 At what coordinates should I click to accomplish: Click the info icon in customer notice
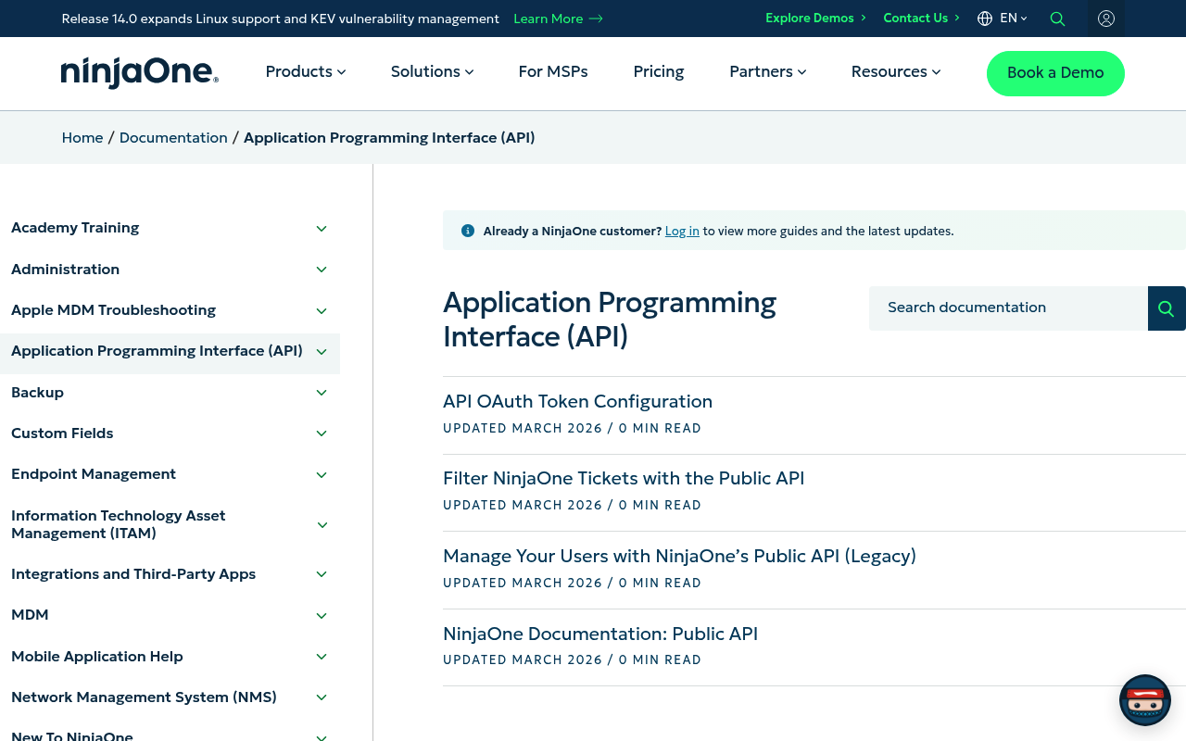[x=468, y=231]
